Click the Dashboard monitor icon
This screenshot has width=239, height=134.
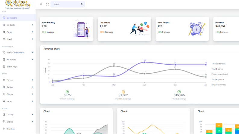coord(4,18)
